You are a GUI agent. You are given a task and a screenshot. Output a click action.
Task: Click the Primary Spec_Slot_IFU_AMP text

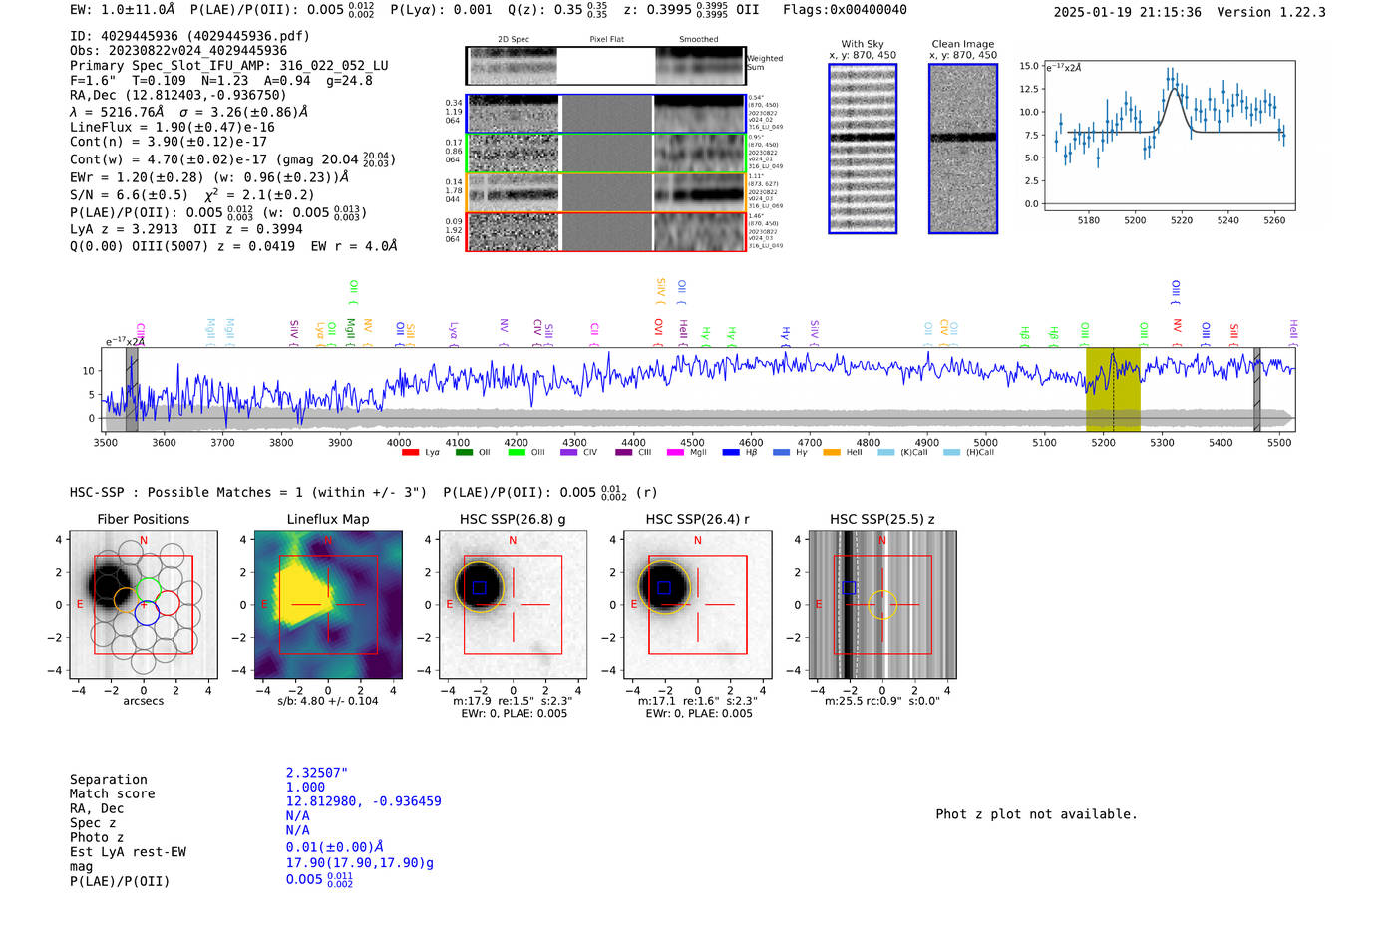[229, 66]
